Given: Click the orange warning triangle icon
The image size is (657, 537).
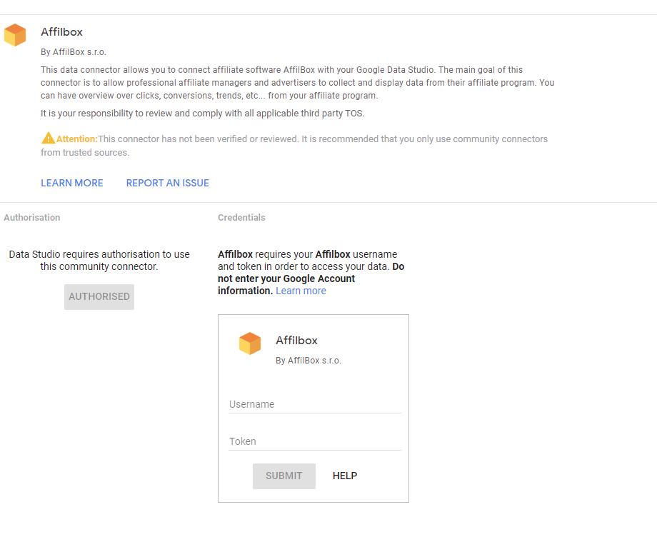Looking at the screenshot, I should tap(48, 139).
